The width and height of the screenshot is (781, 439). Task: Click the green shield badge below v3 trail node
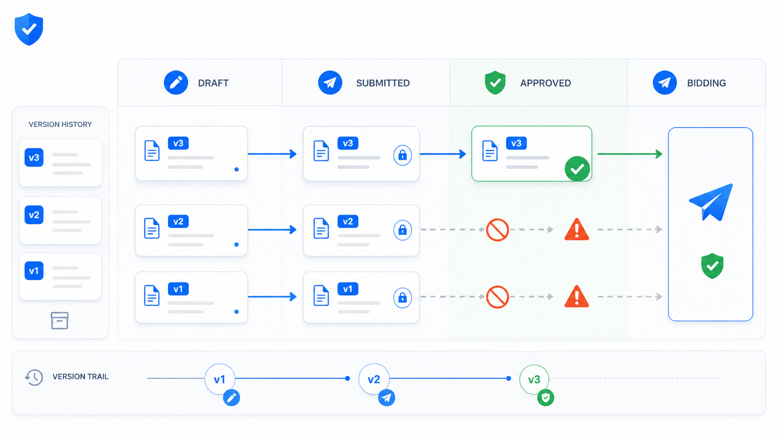tap(546, 397)
